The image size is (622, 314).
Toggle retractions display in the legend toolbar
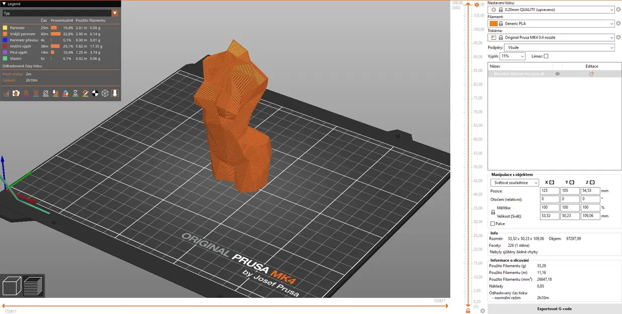pos(26,93)
